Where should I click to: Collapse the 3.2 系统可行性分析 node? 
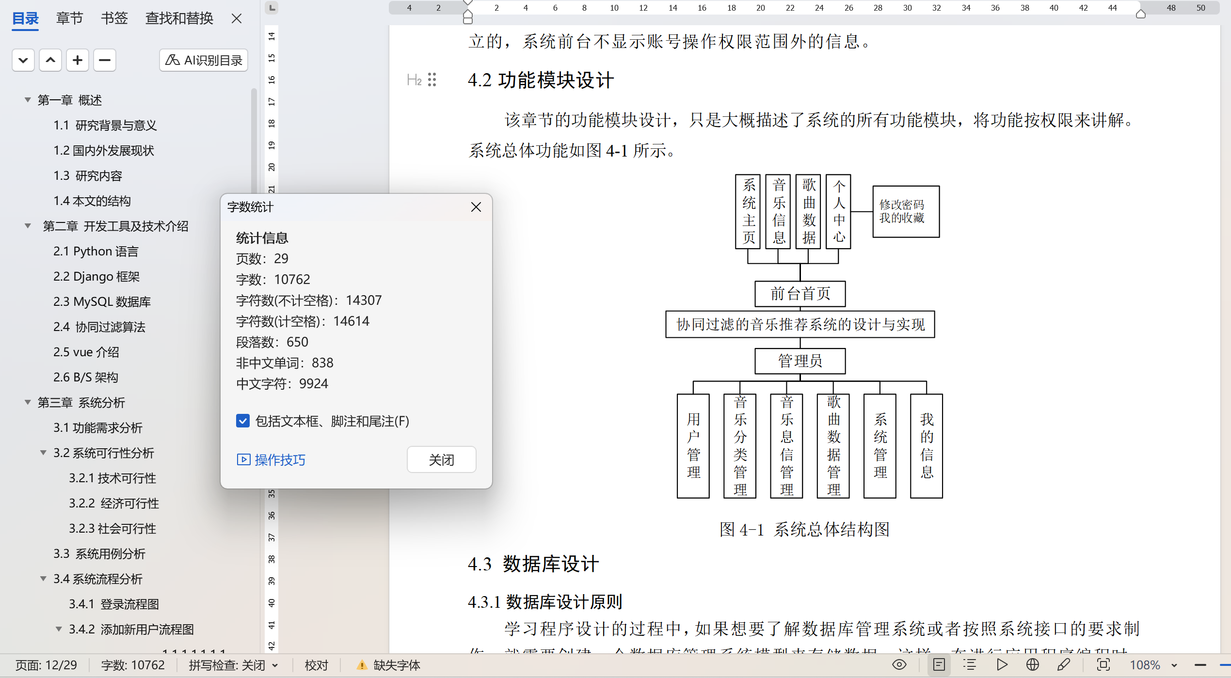43,453
